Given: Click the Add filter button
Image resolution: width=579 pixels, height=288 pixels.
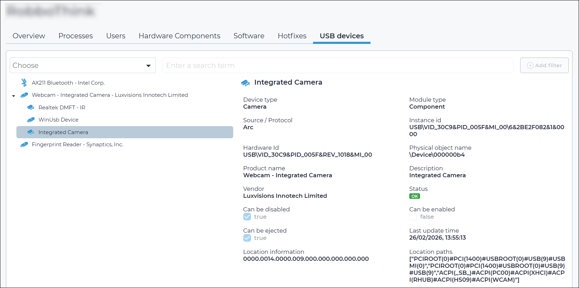Looking at the screenshot, I should [544, 65].
